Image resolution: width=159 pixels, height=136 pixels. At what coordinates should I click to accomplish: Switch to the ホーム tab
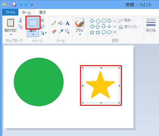pos(26,12)
